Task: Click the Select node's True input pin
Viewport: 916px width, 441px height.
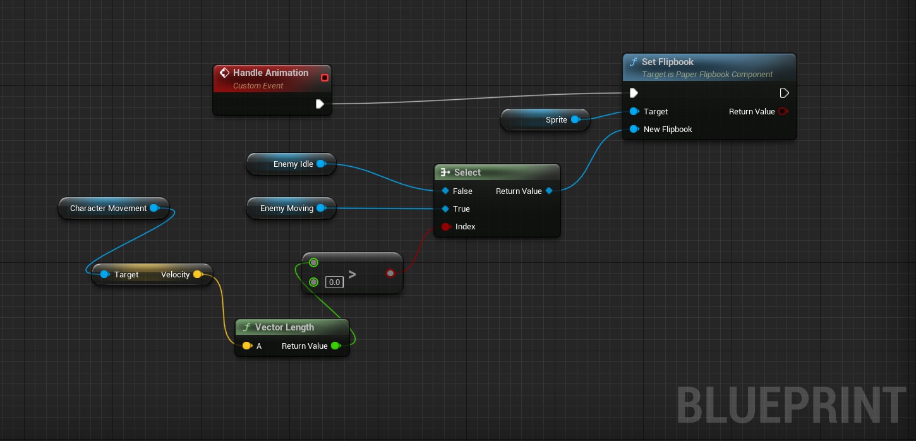Action: tap(445, 209)
